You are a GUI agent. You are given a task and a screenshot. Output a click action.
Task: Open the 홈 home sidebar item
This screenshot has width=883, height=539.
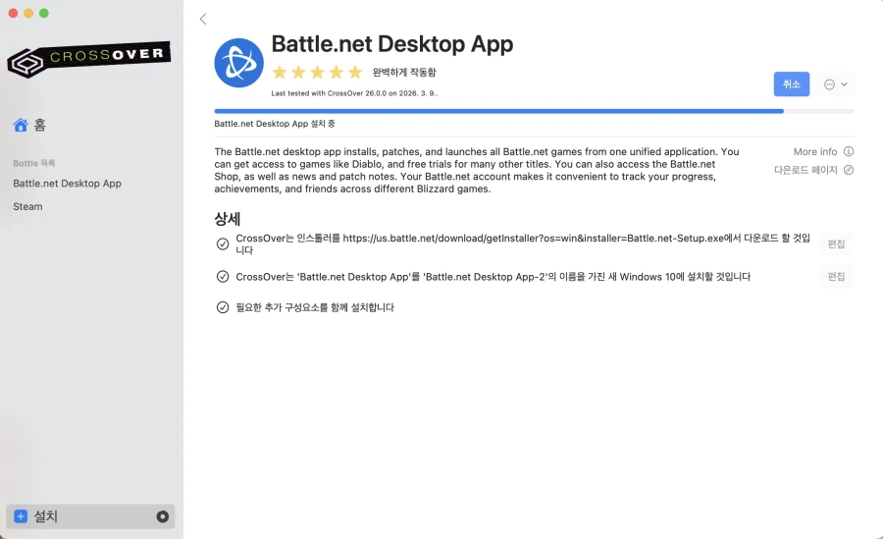click(29, 125)
